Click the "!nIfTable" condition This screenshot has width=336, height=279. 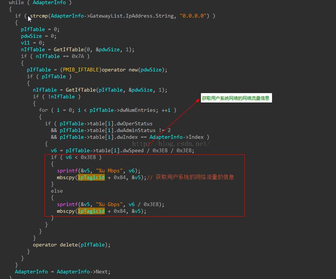[61, 96]
